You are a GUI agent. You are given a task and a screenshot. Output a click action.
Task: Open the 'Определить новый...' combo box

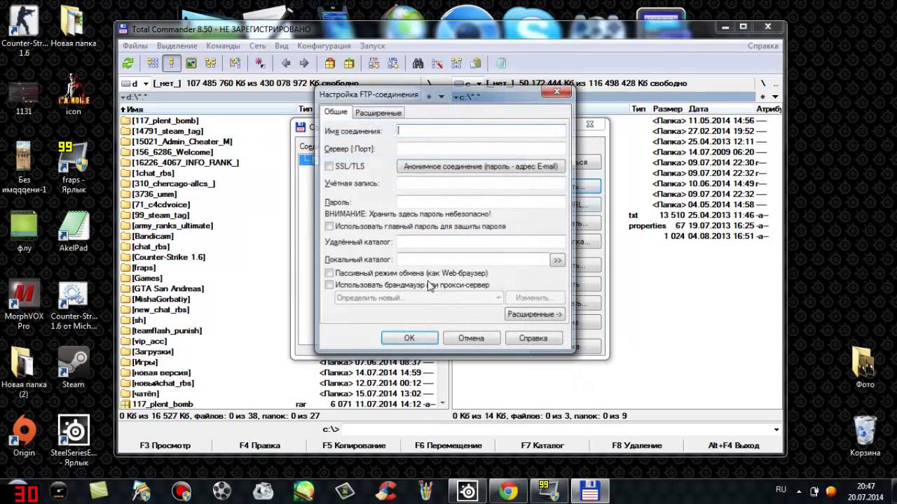(x=419, y=297)
